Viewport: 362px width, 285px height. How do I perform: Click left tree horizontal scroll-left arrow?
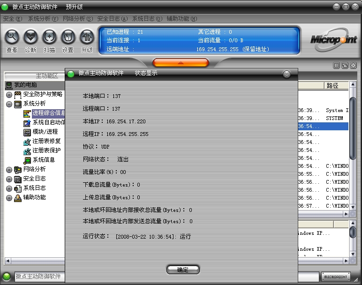pos(8,261)
